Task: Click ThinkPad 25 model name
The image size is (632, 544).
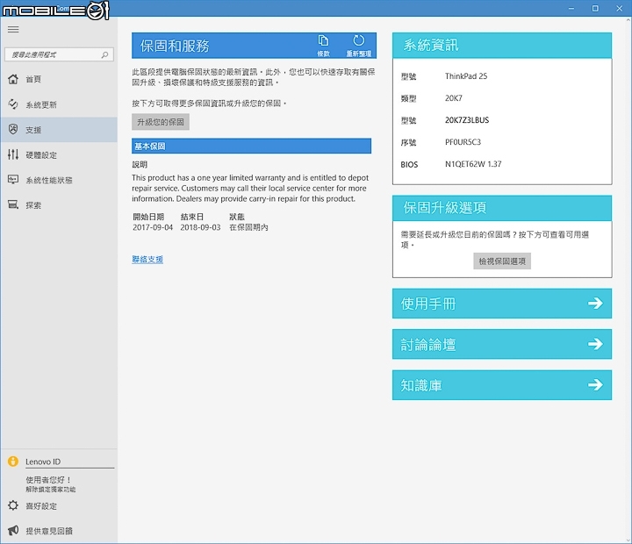Action: [466, 76]
